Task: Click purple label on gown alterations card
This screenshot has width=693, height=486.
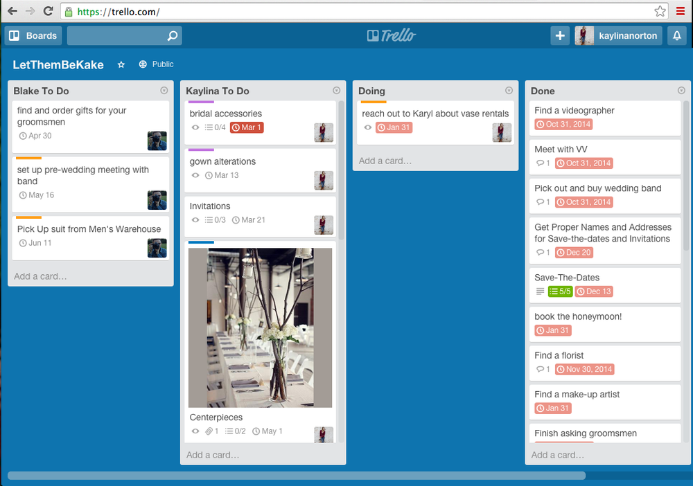Action: click(201, 150)
